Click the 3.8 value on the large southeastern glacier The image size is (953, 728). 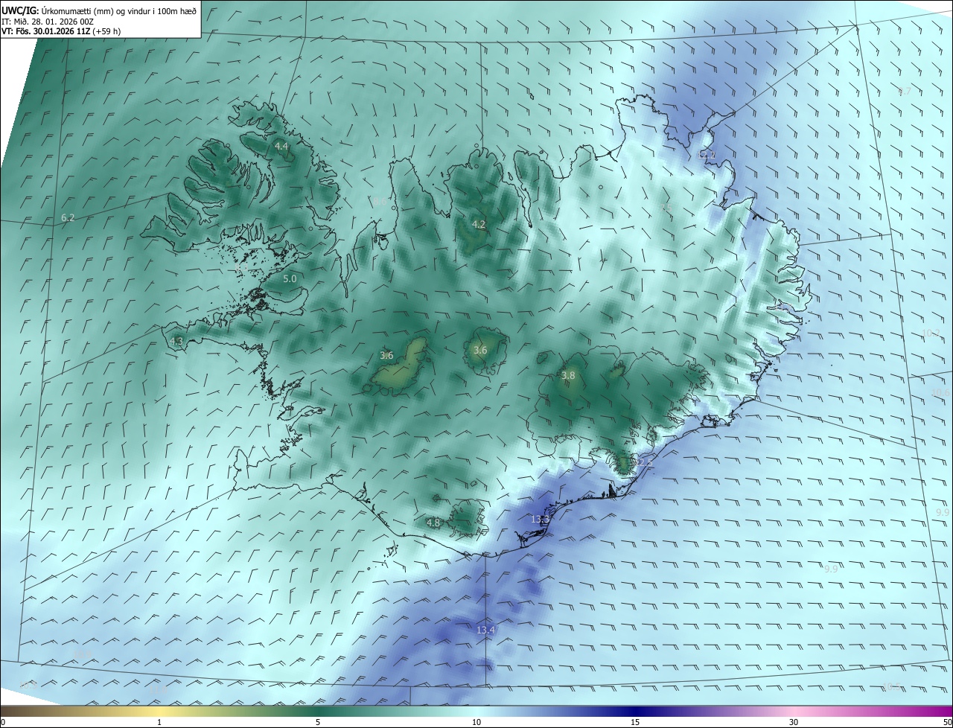pos(568,376)
